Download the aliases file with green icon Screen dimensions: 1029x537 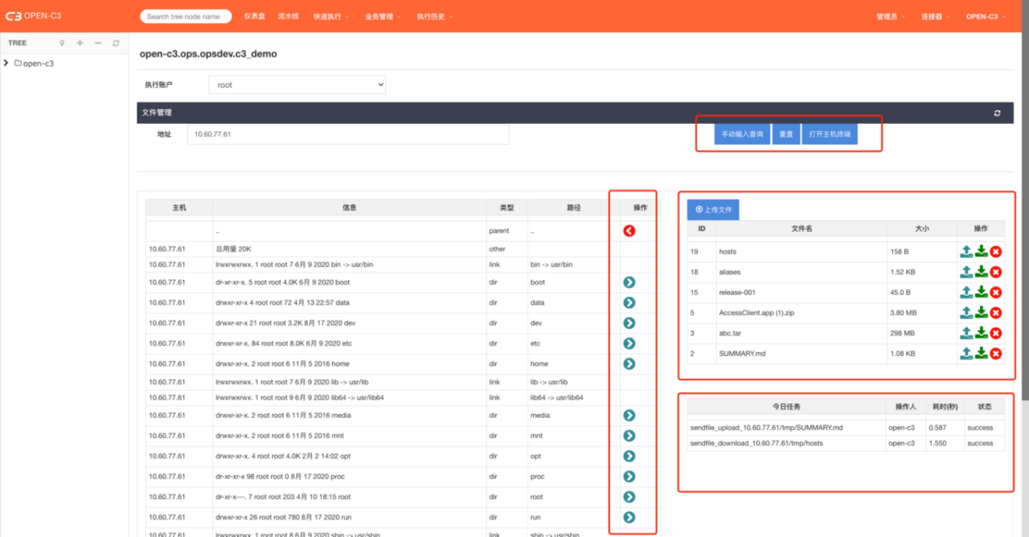(981, 272)
